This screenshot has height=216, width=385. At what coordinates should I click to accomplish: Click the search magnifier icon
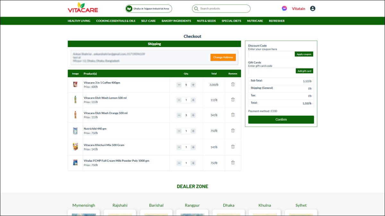click(x=196, y=9)
